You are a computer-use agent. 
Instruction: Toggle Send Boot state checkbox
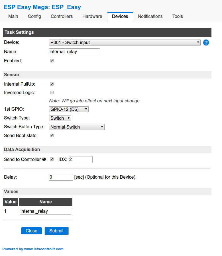52,135
